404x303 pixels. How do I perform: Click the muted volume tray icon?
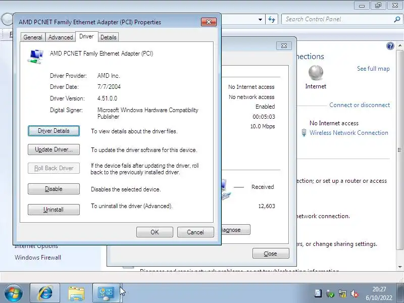pyautogui.click(x=355, y=293)
